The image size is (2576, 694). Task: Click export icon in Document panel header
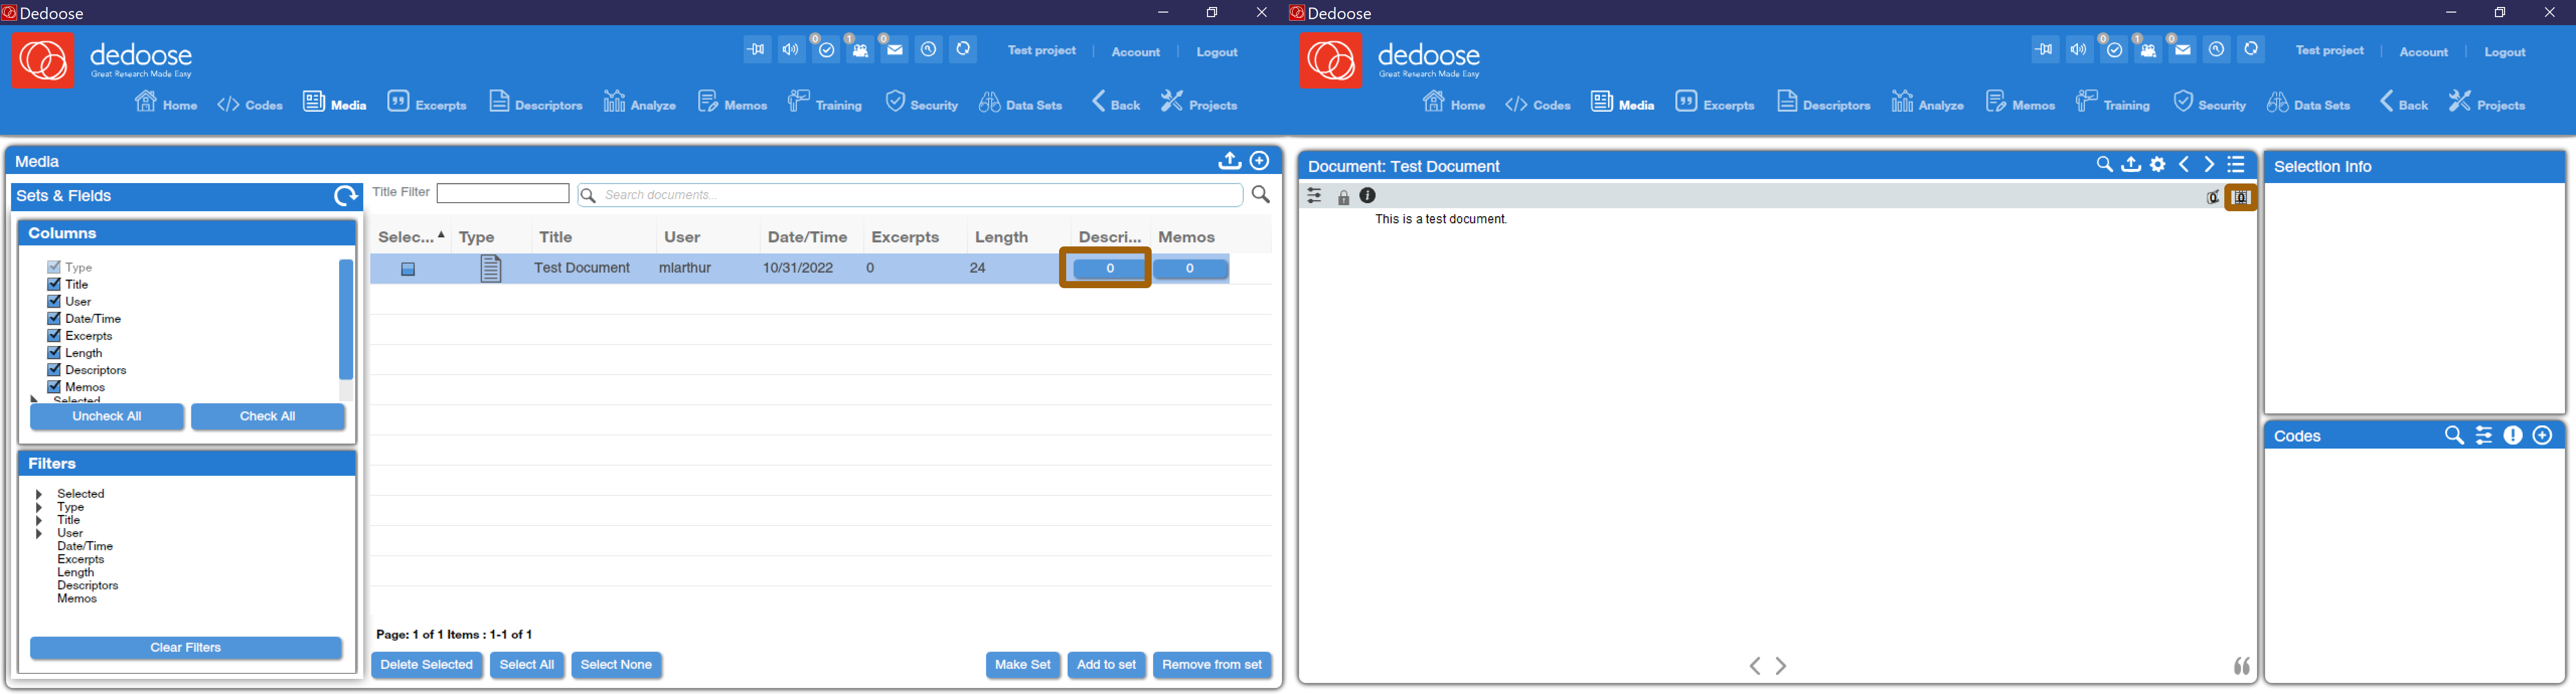tap(2131, 165)
